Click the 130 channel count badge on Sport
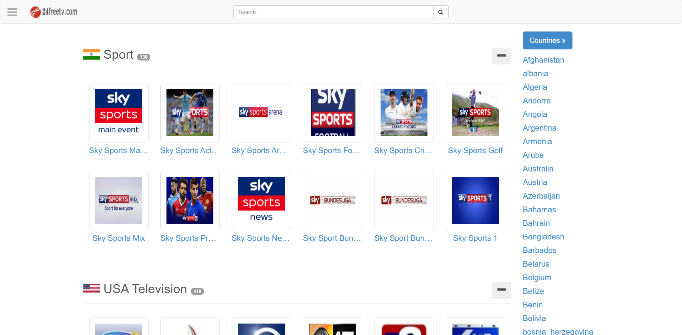682x335 pixels. pos(143,57)
